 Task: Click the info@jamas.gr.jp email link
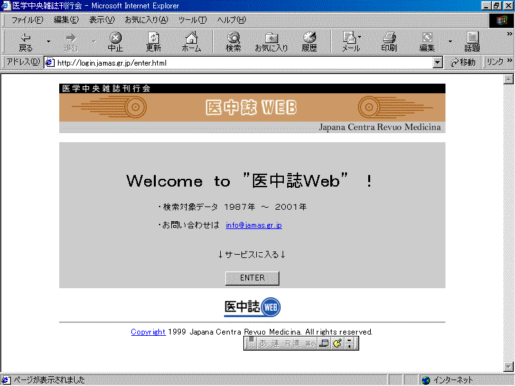254,225
